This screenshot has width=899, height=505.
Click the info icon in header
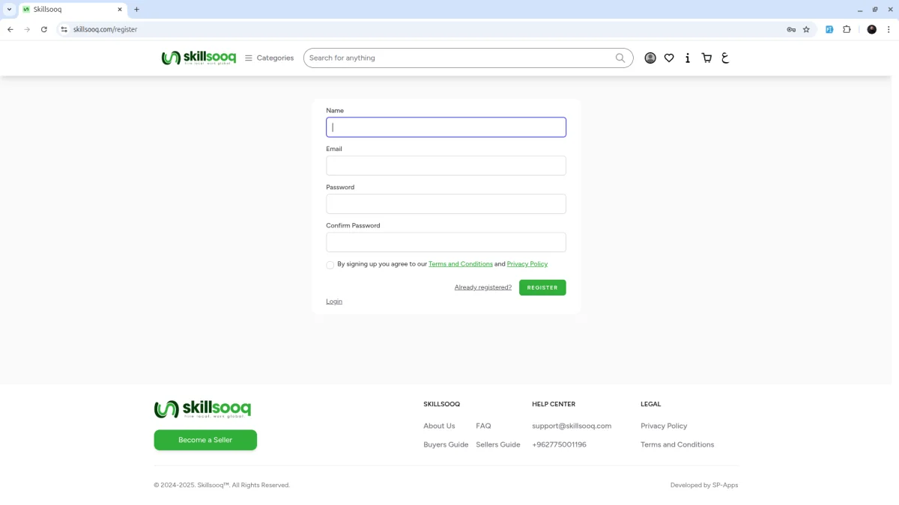coord(688,58)
